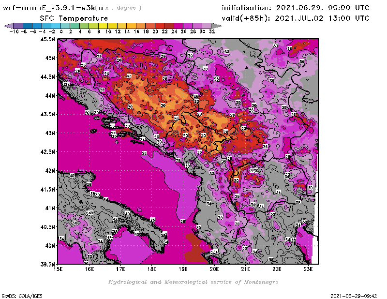Click the latitude label '44N'
Screen dimensions: 387x299
tap(50, 95)
